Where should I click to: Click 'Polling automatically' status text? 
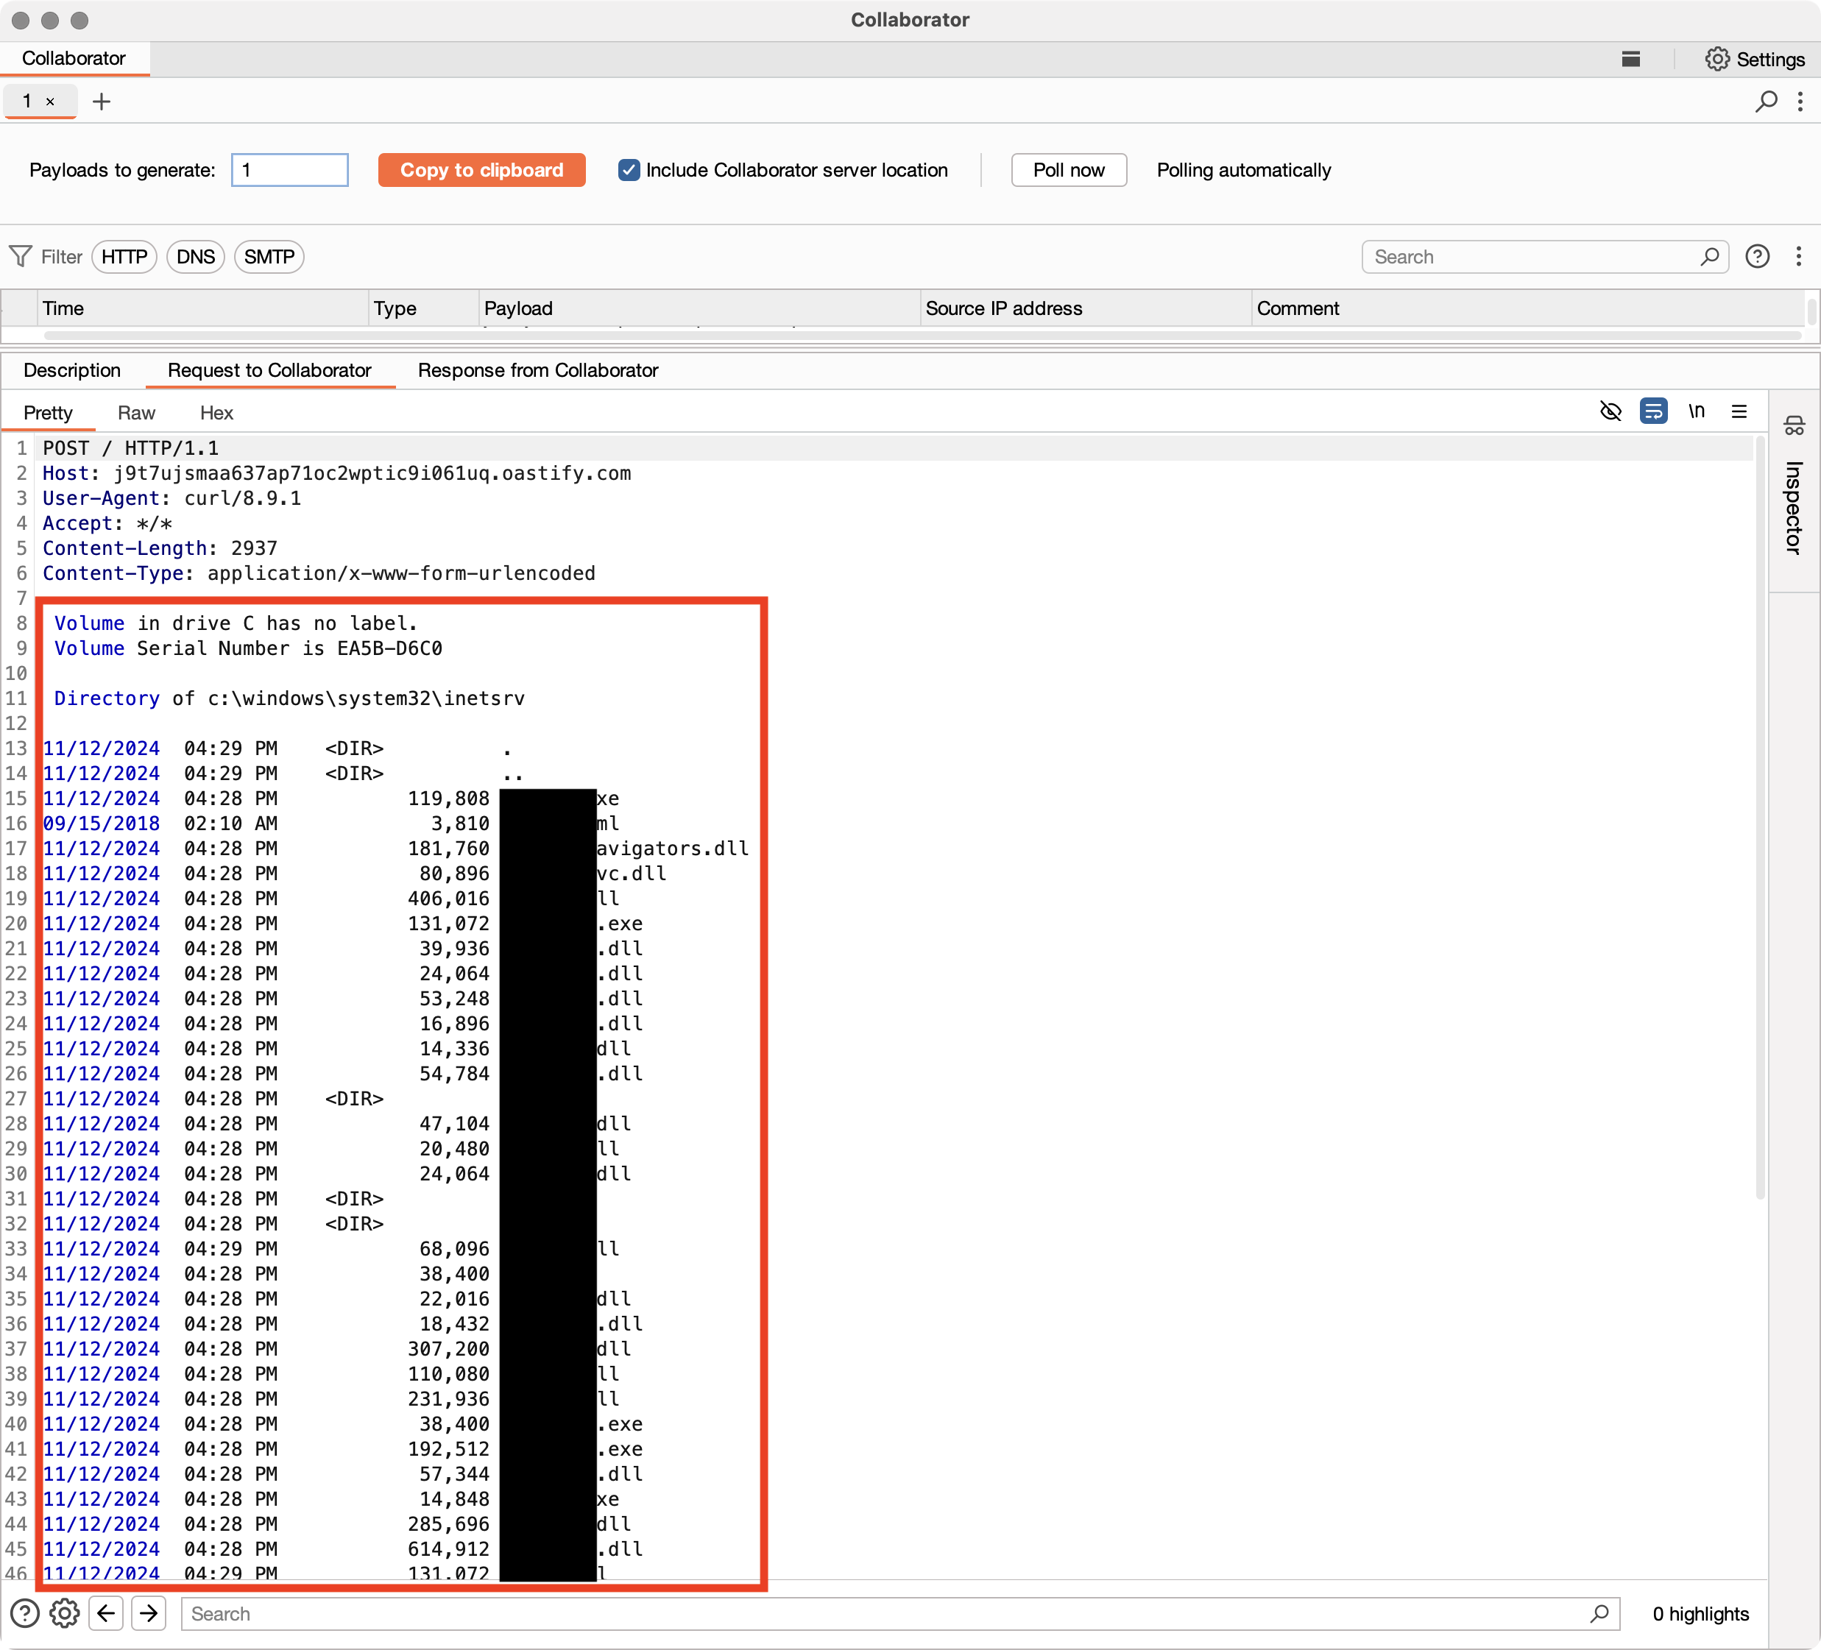(x=1244, y=170)
